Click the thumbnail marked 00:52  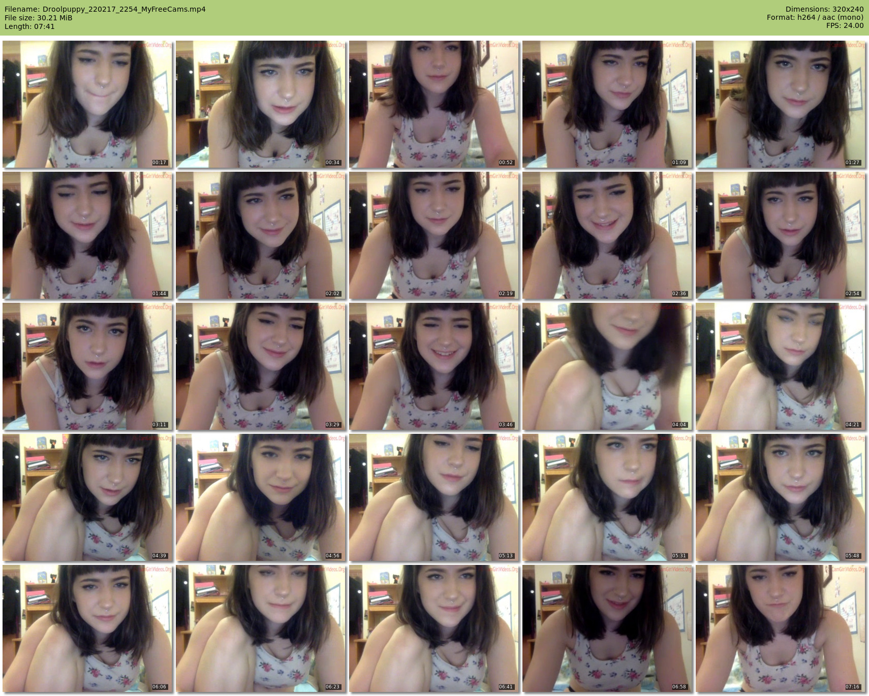point(434,104)
